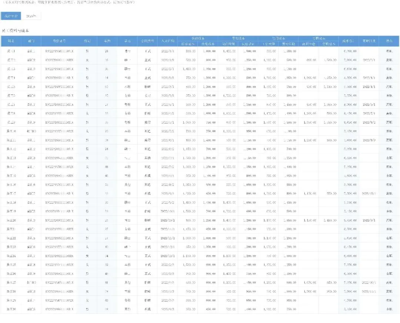400x323 pixels.
Task: Select the name cell 员工26
Action: pos(11,273)
